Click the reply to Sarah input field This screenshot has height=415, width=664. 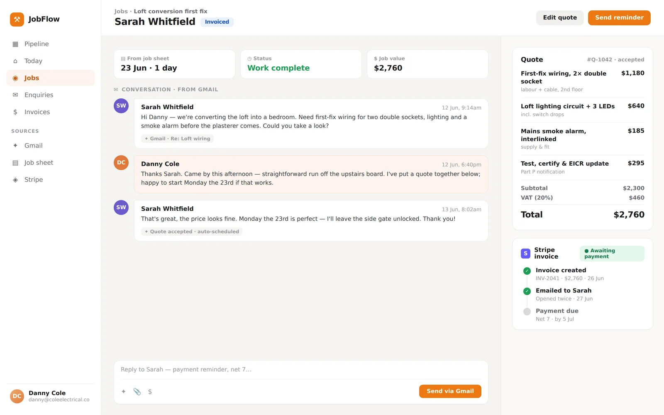pyautogui.click(x=301, y=370)
